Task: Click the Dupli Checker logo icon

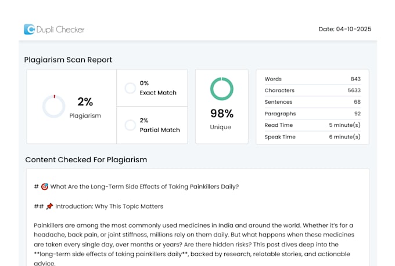Action: (29, 29)
